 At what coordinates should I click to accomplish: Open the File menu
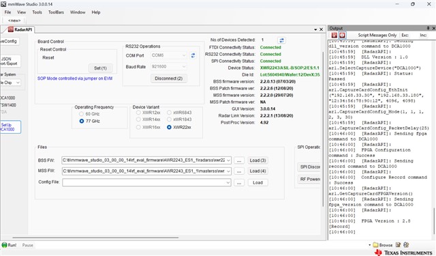pos(7,12)
